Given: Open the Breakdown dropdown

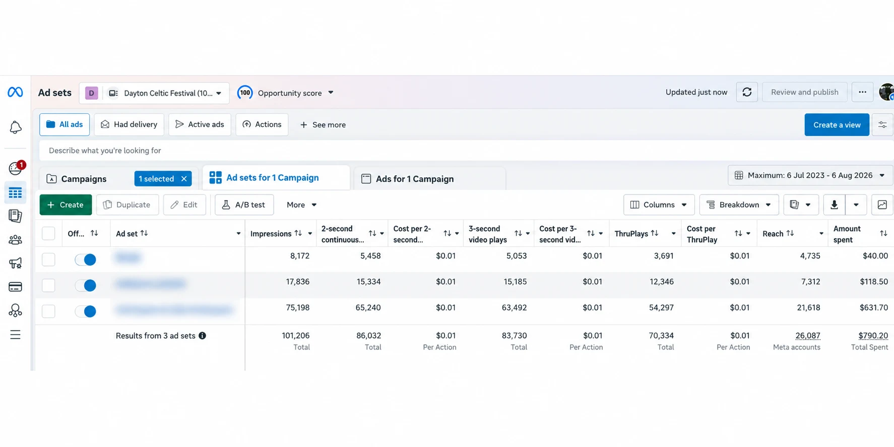Looking at the screenshot, I should (x=739, y=205).
